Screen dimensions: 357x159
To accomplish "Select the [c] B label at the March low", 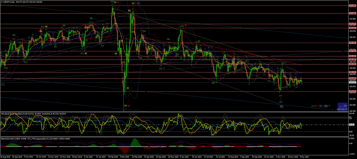I will pyautogui.click(x=127, y=106).
